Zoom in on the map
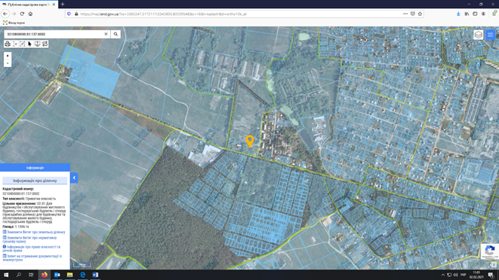499x280 pixels. click(x=8, y=56)
